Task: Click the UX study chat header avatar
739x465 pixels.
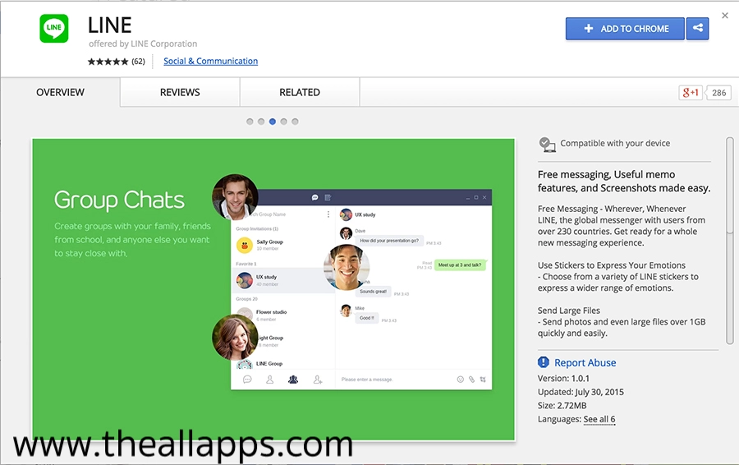Action: coord(347,215)
